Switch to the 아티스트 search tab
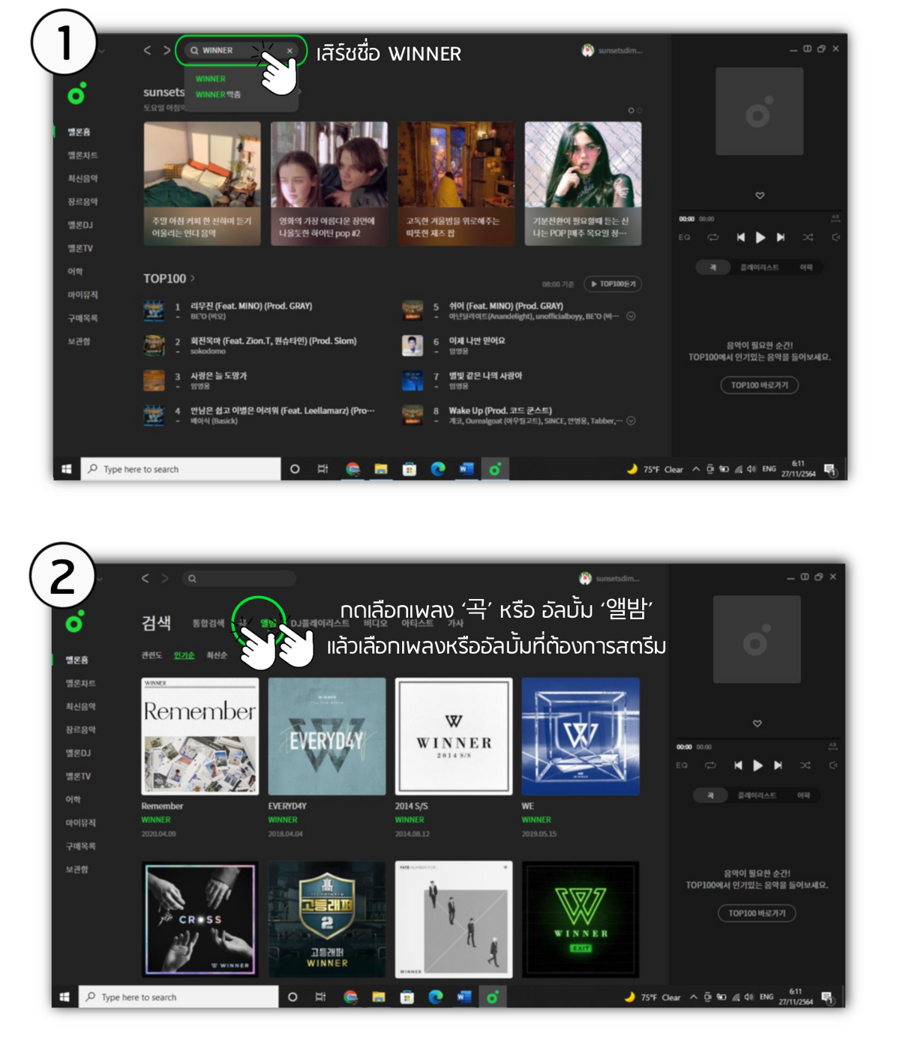 (417, 623)
